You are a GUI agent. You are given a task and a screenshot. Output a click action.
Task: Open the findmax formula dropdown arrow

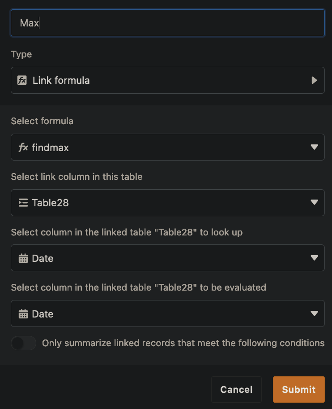(x=314, y=147)
